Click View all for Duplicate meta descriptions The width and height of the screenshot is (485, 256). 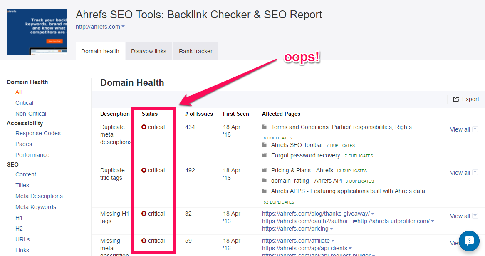click(x=460, y=129)
